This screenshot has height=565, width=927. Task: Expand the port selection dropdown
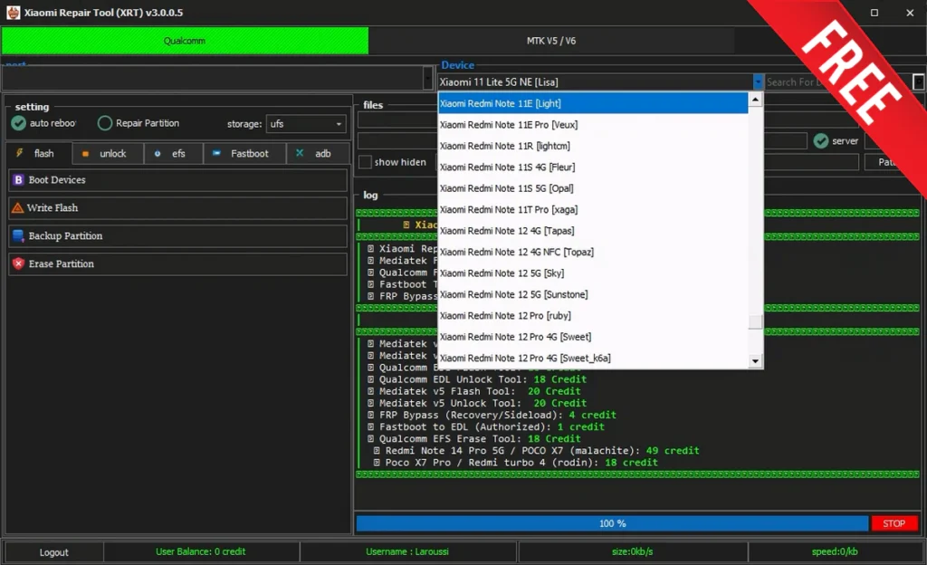pos(428,79)
